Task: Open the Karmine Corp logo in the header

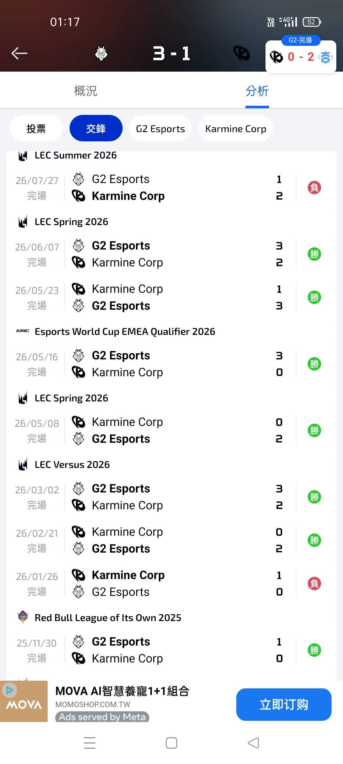Action: click(x=242, y=53)
